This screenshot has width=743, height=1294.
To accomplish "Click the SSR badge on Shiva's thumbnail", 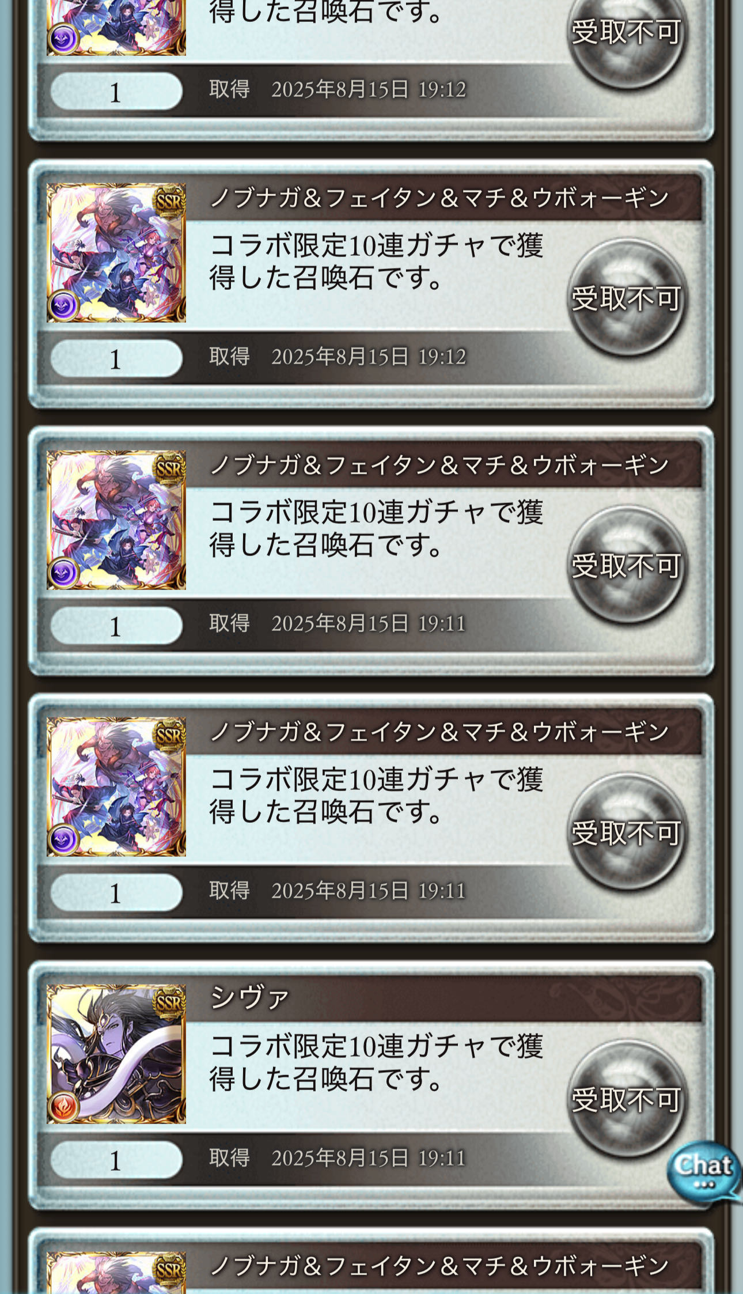I will (x=169, y=1002).
